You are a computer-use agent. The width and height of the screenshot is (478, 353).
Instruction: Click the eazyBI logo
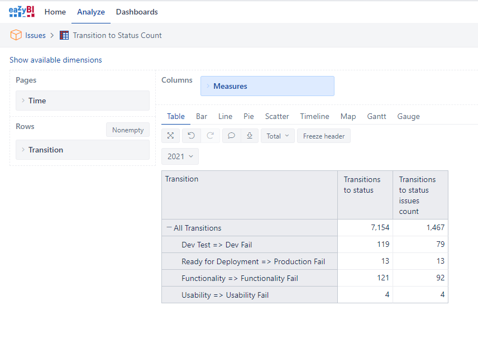22,12
